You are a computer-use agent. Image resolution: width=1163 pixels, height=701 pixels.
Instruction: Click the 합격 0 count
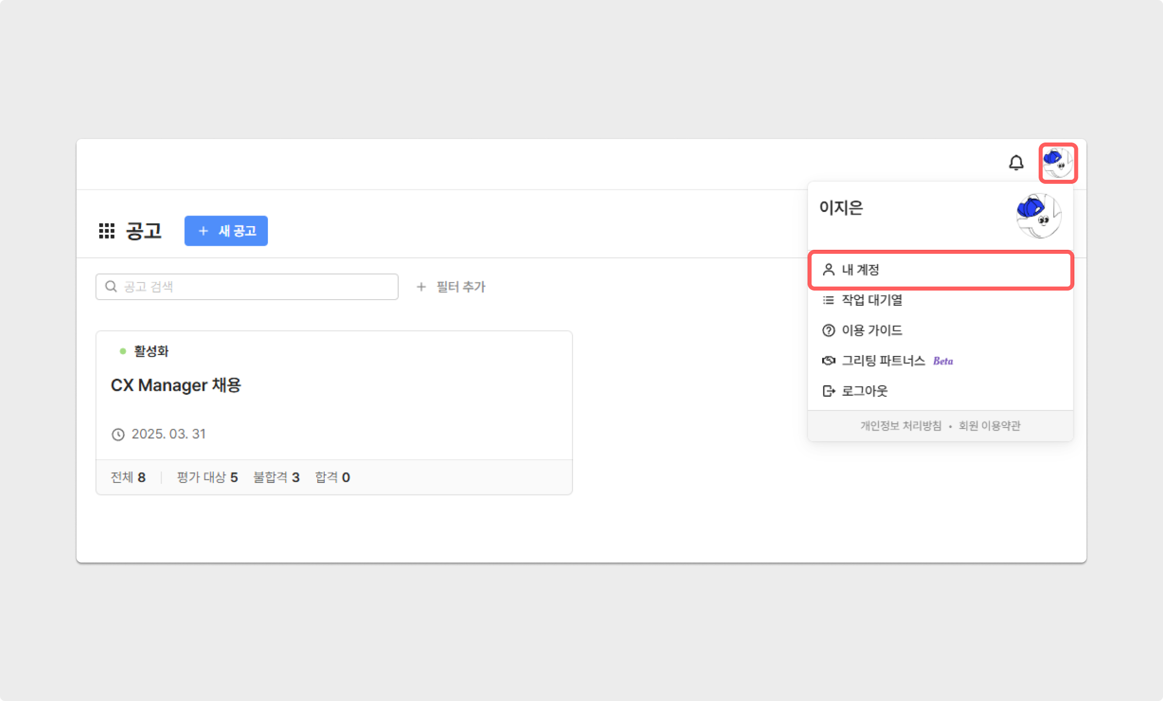point(332,477)
